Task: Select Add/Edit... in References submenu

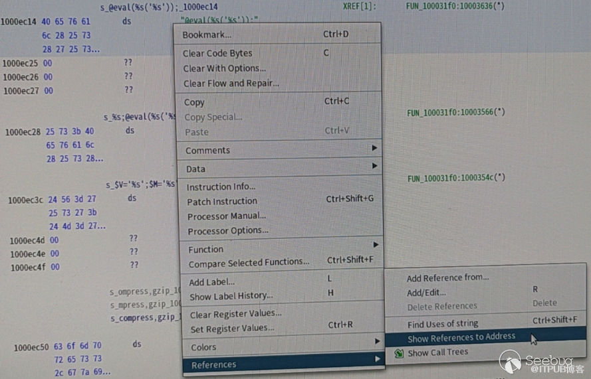Action: (426, 293)
